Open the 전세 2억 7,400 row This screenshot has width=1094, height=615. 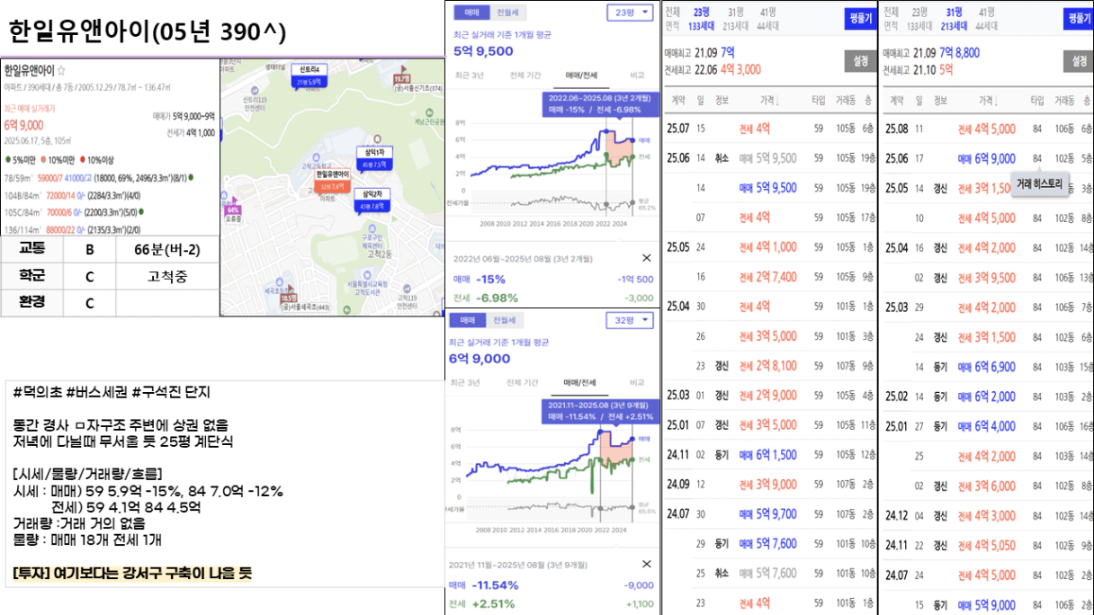click(769, 277)
